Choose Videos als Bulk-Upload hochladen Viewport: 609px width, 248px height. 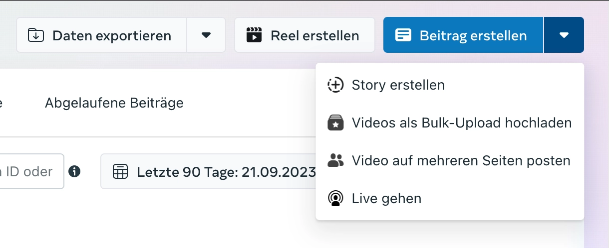[450, 123]
